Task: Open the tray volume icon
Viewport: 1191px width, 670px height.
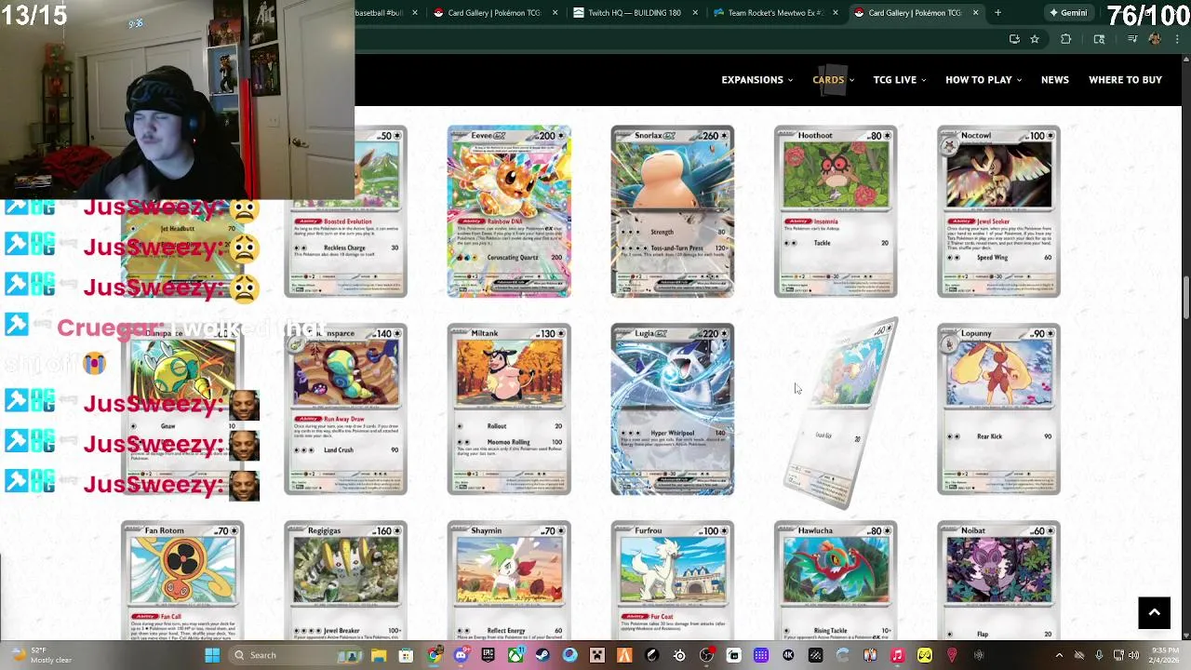Action: 1133,655
